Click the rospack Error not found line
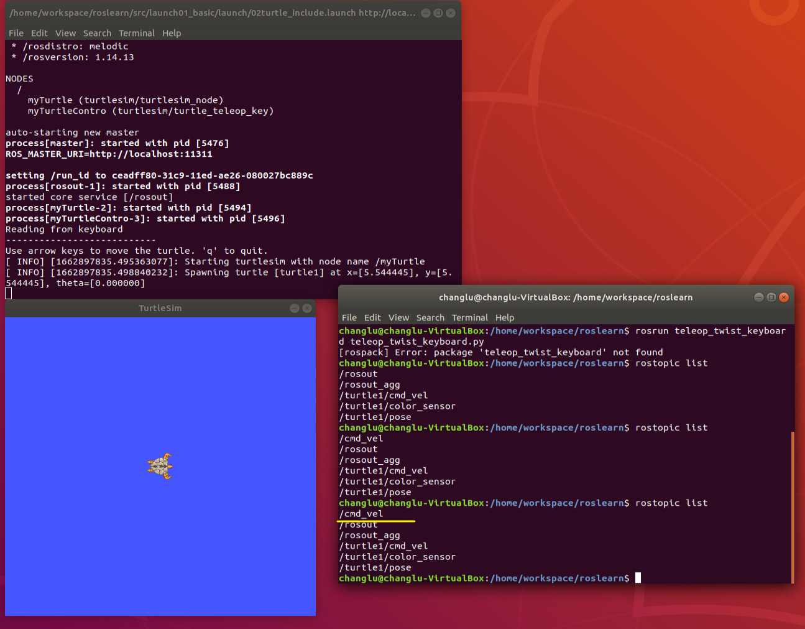The height and width of the screenshot is (629, 805). tap(501, 352)
